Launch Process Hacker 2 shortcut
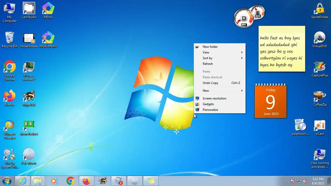 point(29,71)
